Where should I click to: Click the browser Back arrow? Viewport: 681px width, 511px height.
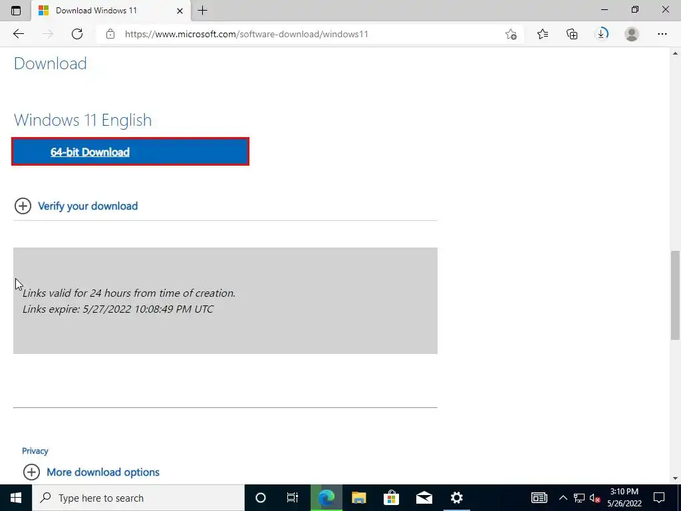[18, 34]
